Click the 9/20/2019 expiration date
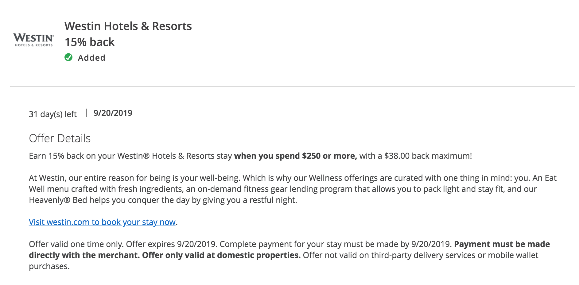Screen dimensions: 579x285 [113, 113]
